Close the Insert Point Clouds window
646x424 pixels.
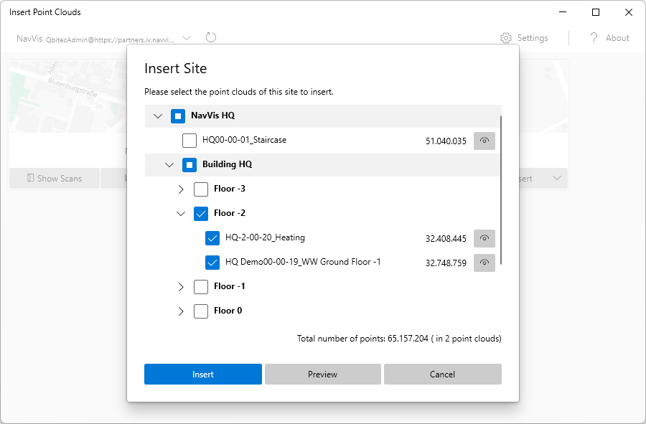tap(629, 12)
